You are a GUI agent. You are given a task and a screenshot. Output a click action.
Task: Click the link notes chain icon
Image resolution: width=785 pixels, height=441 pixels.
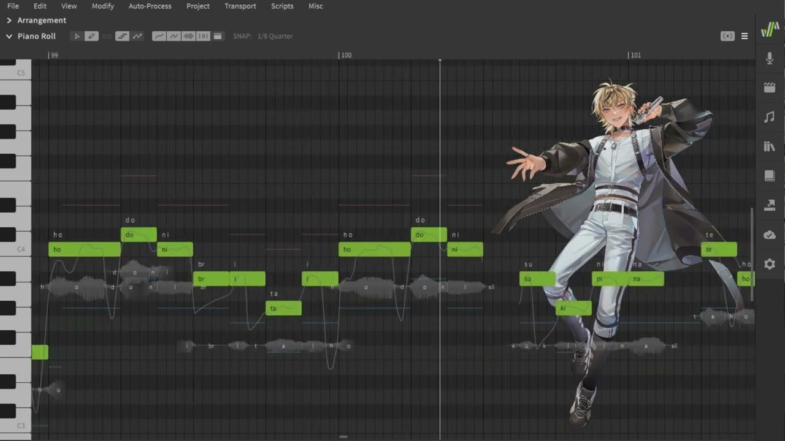coord(107,36)
